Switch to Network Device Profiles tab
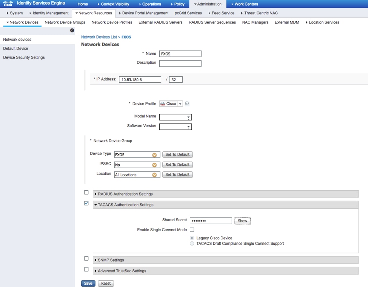This screenshot has height=287, width=368. tap(112, 22)
